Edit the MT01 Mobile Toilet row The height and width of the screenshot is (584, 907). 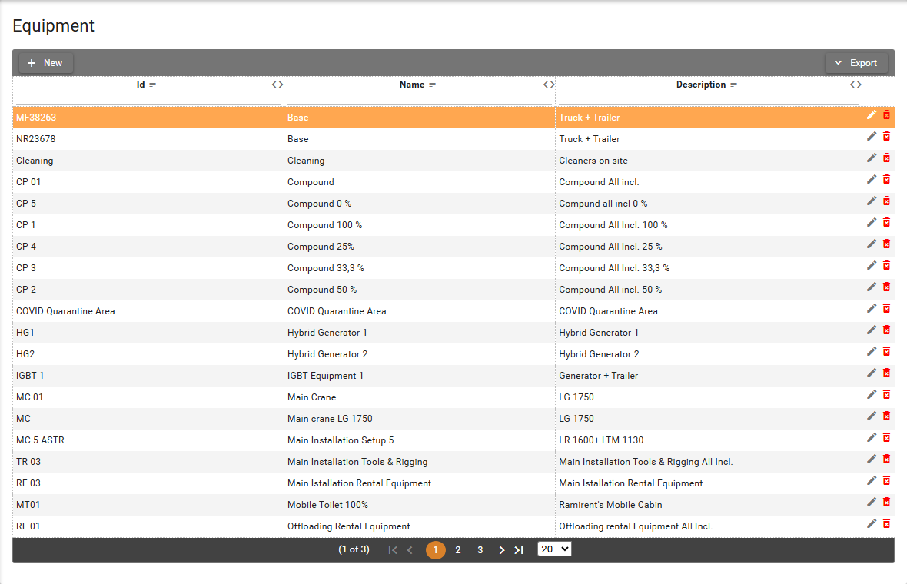(872, 502)
